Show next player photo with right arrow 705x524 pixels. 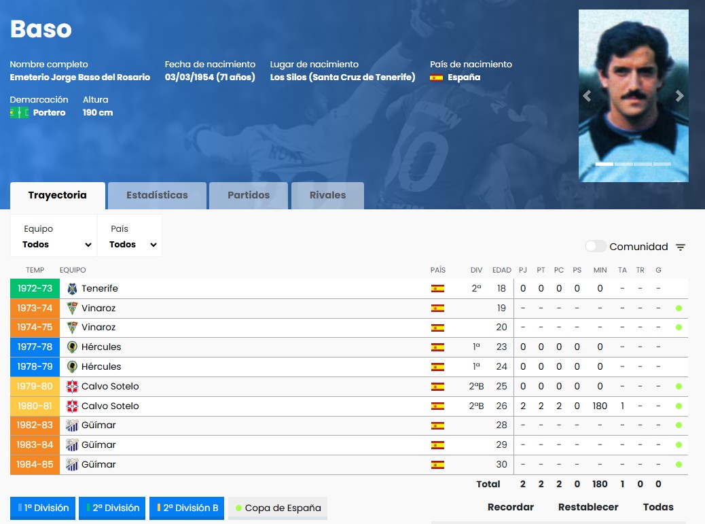[679, 96]
